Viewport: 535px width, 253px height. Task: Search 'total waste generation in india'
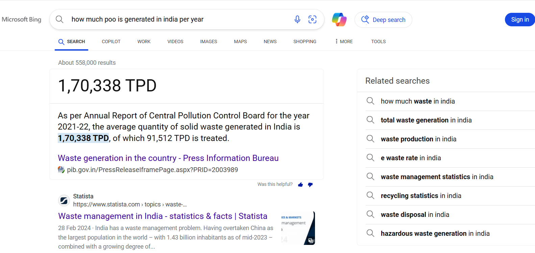(x=426, y=120)
